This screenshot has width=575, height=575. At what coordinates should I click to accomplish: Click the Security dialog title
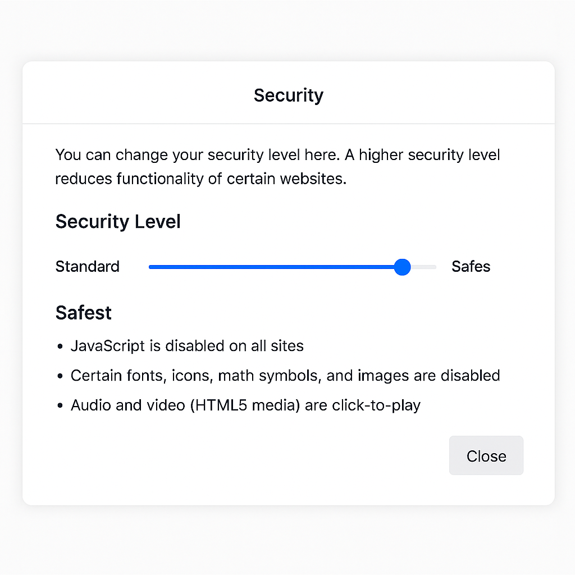coord(288,95)
